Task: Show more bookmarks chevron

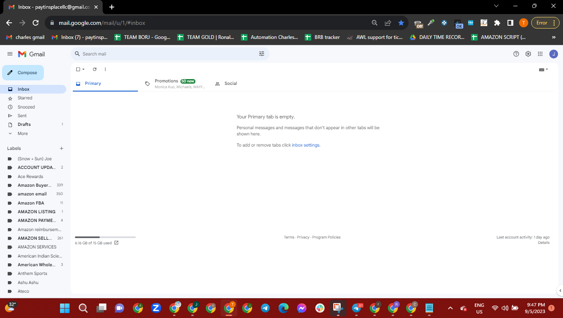Action: click(554, 37)
